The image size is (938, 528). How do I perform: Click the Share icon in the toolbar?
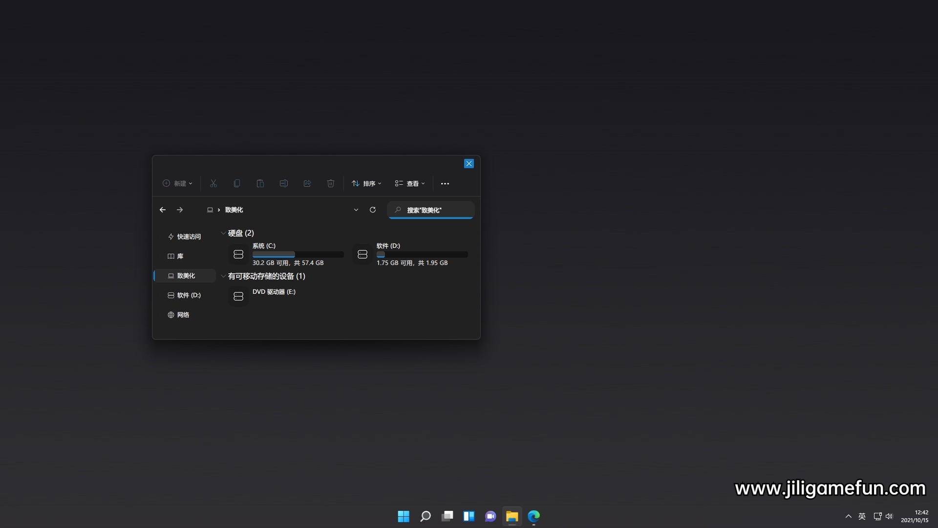pyautogui.click(x=307, y=183)
